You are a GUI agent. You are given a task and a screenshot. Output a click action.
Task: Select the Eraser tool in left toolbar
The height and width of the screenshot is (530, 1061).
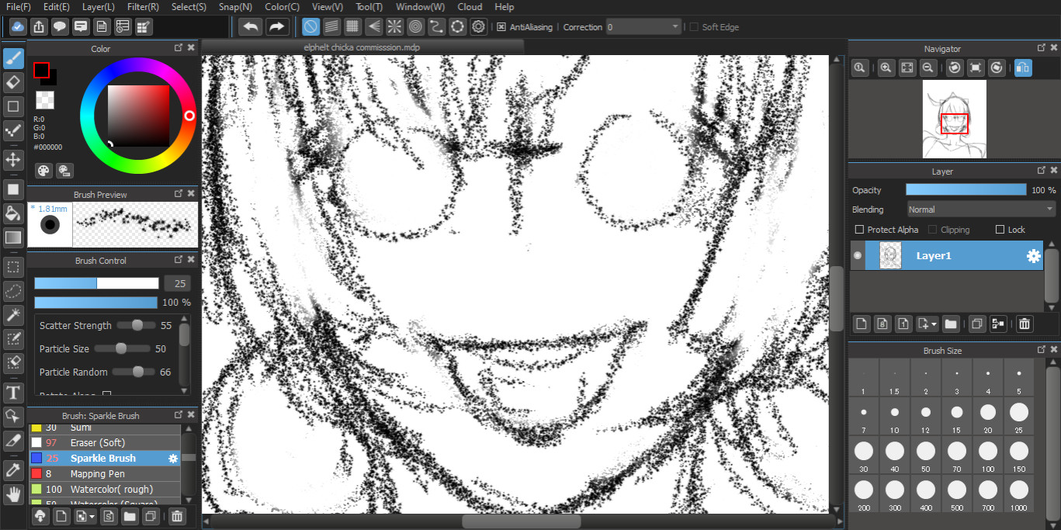tap(13, 82)
